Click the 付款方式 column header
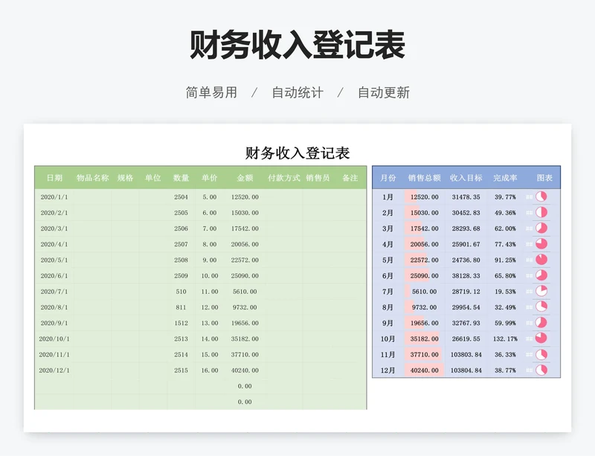This screenshot has width=595, height=456. tap(283, 179)
